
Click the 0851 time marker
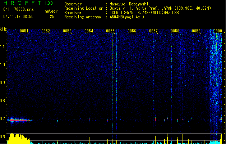(x=24, y=31)
